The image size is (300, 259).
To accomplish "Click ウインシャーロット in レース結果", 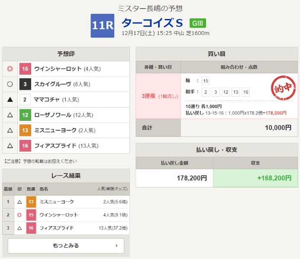I will coord(59,215).
